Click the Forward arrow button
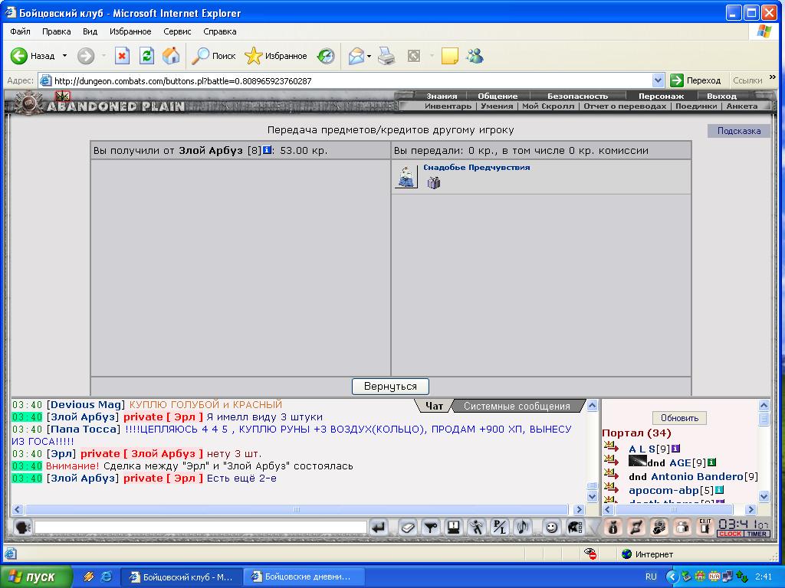Screen dimensions: 785x588 [x=86, y=56]
